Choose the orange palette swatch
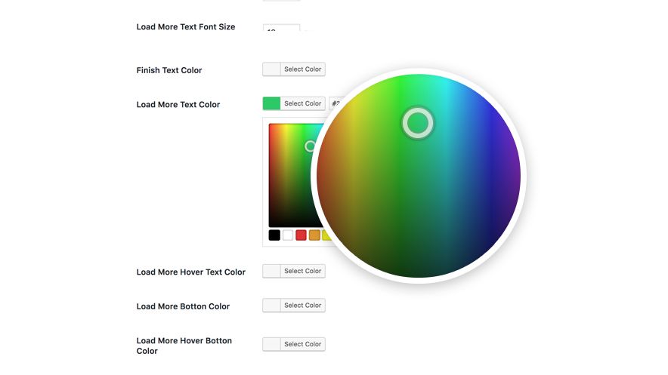Screen dimensions: 668x375 (314, 235)
